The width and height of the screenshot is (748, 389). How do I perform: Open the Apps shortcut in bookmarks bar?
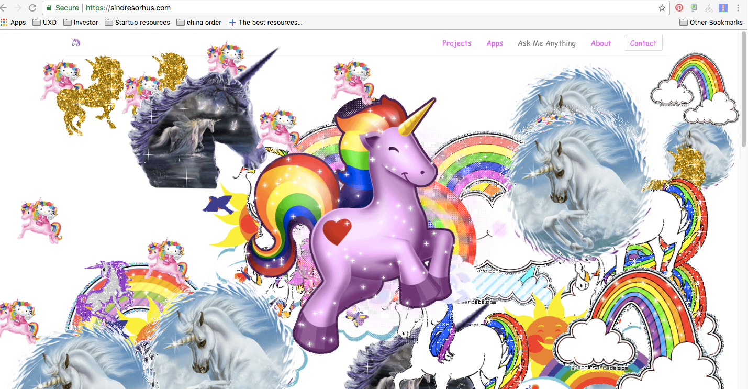[x=13, y=23]
